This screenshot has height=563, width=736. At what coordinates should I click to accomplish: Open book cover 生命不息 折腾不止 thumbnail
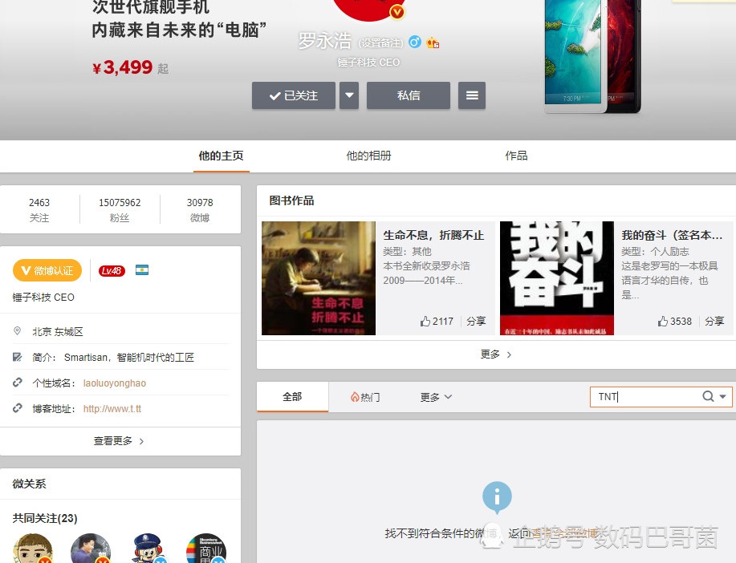point(319,278)
